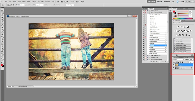This screenshot has height=101, width=195.
Task: Expand the Default Actions set
Action: [x=147, y=11]
